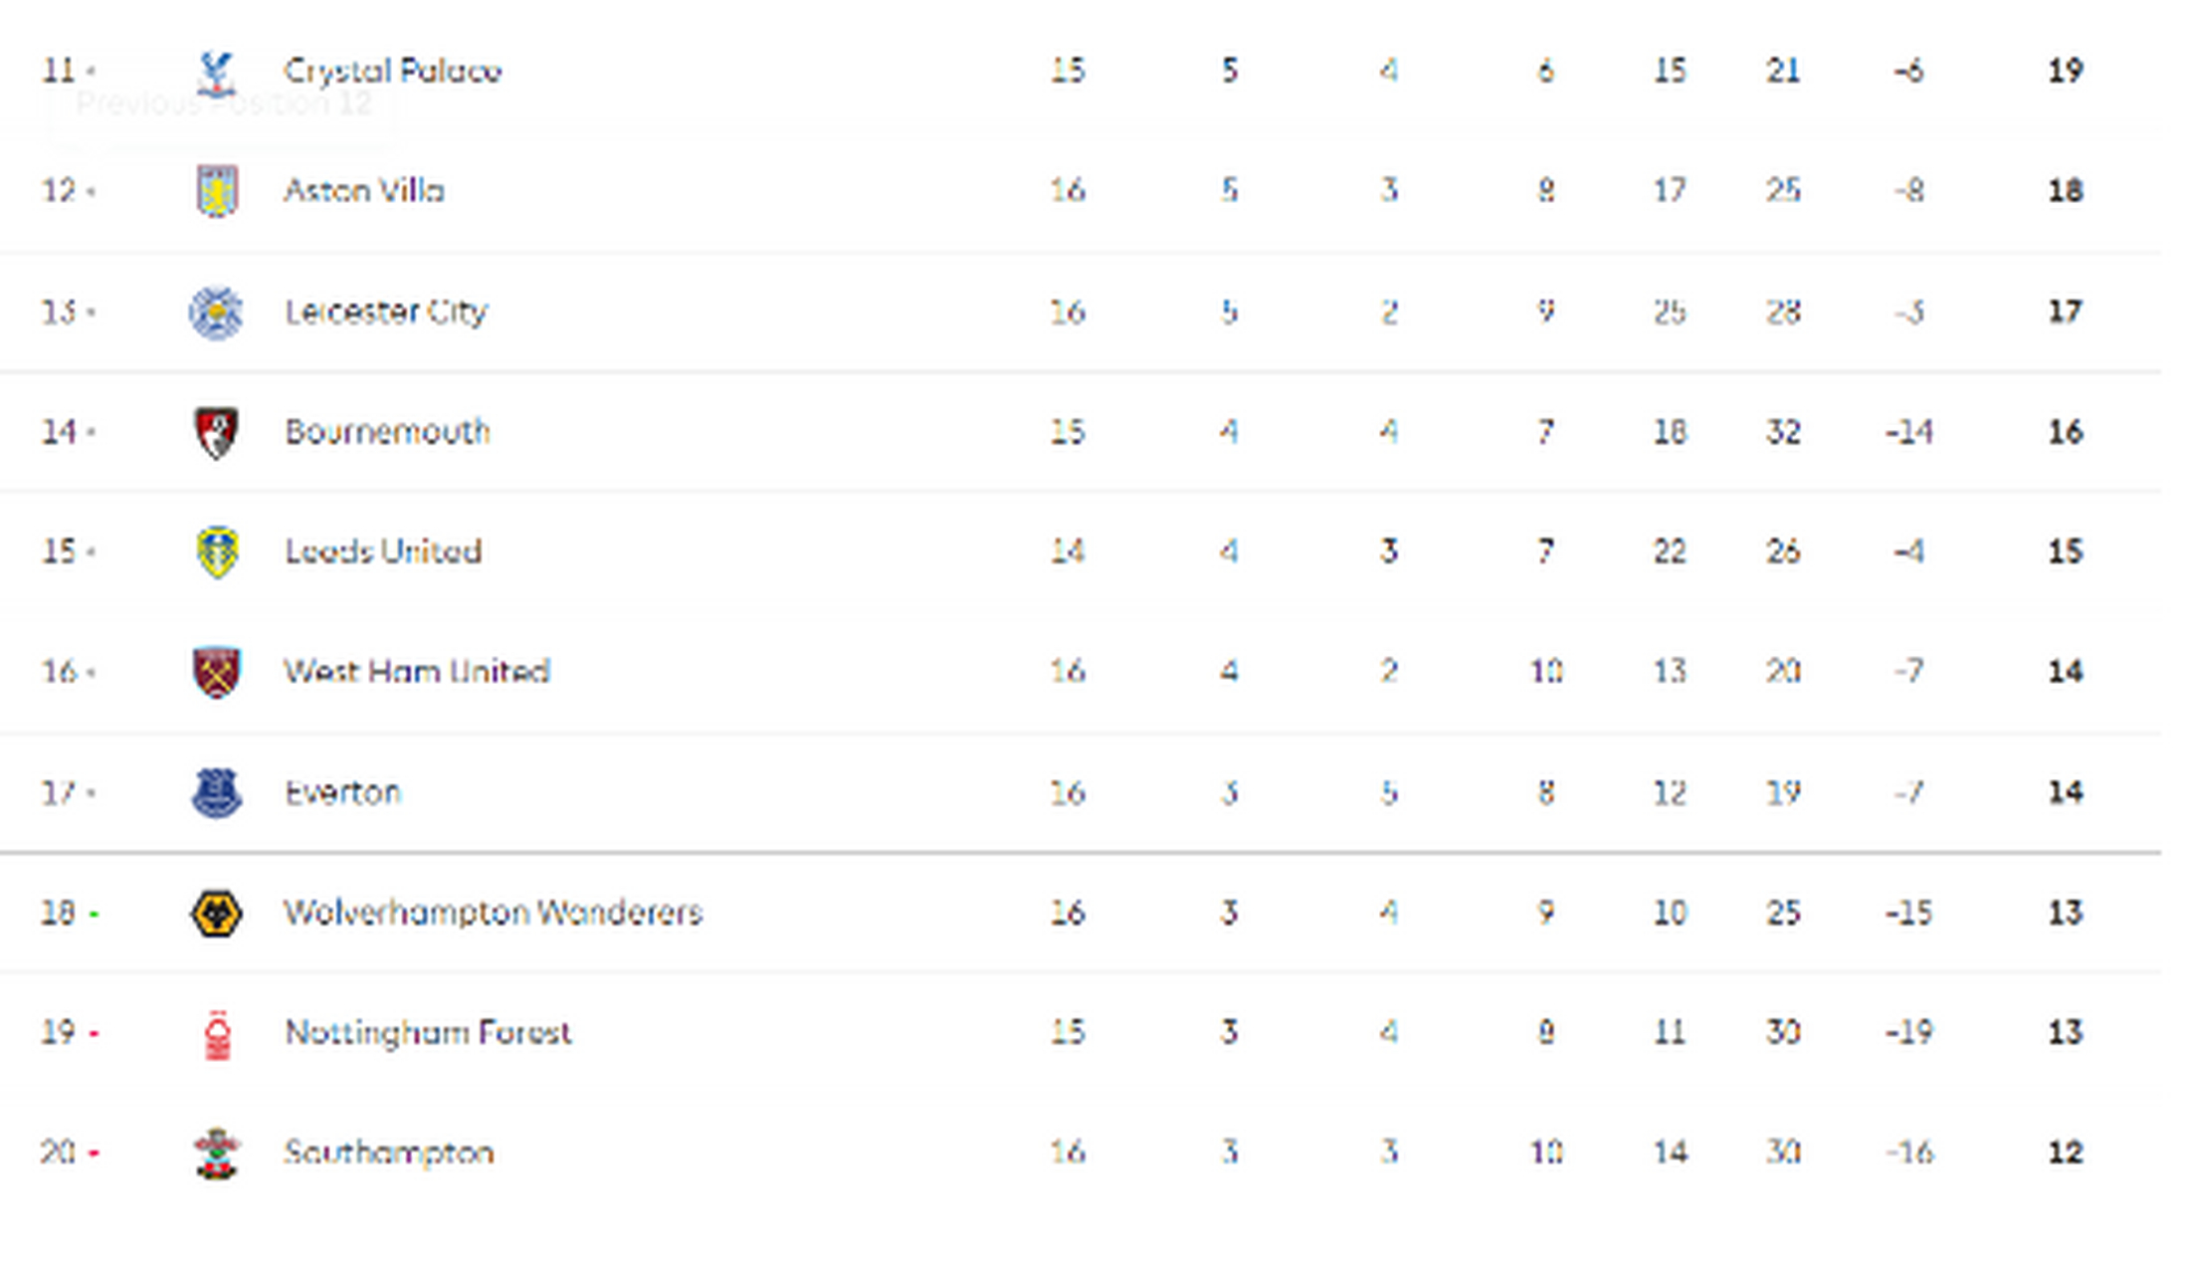The width and height of the screenshot is (2186, 1274).
Task: Click the Everton club crest
Action: pos(216,793)
